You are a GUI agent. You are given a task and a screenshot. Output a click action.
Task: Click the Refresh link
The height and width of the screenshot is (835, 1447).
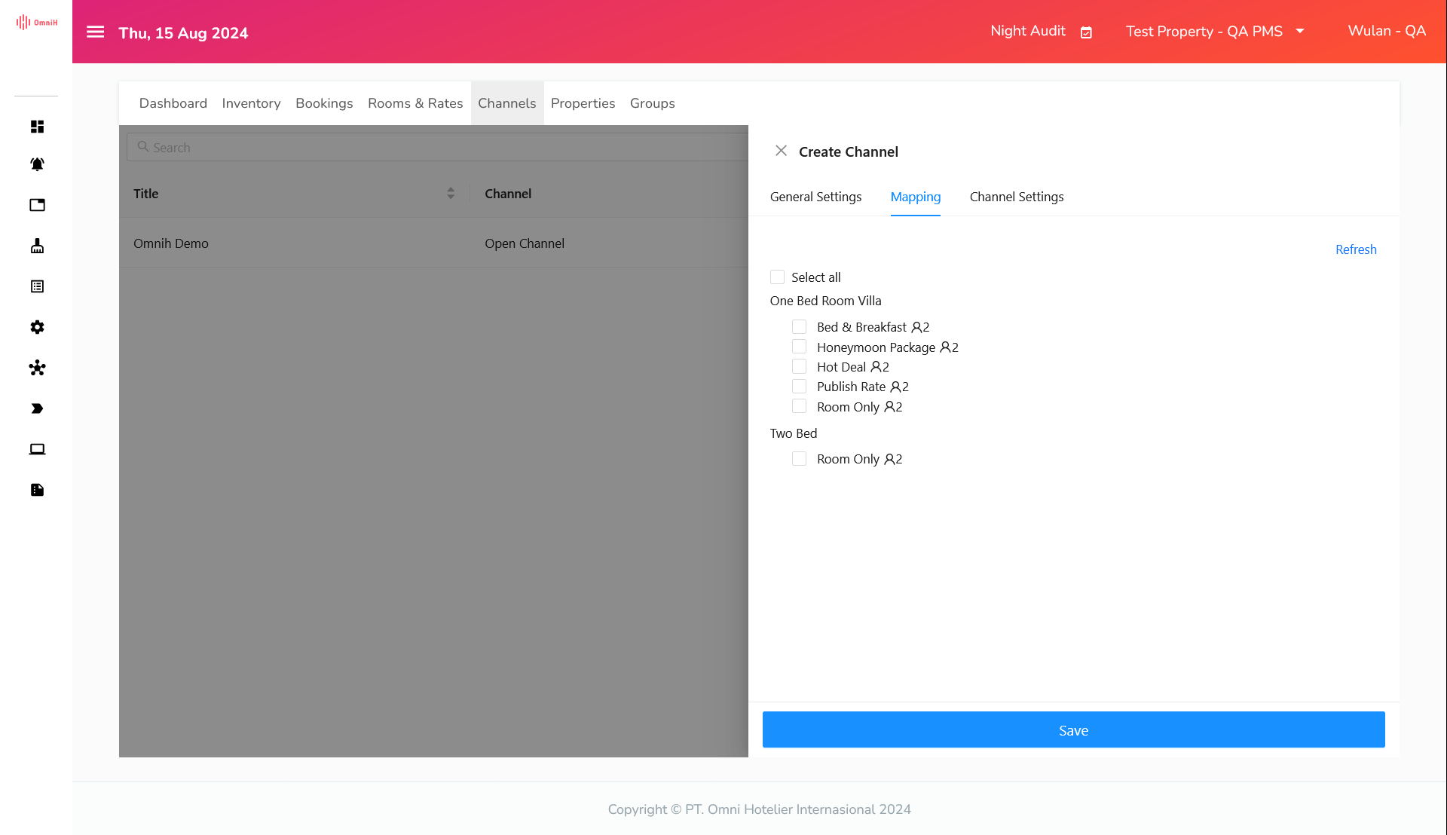pyautogui.click(x=1355, y=249)
